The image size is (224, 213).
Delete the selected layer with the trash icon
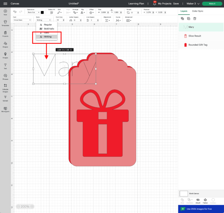195,19
